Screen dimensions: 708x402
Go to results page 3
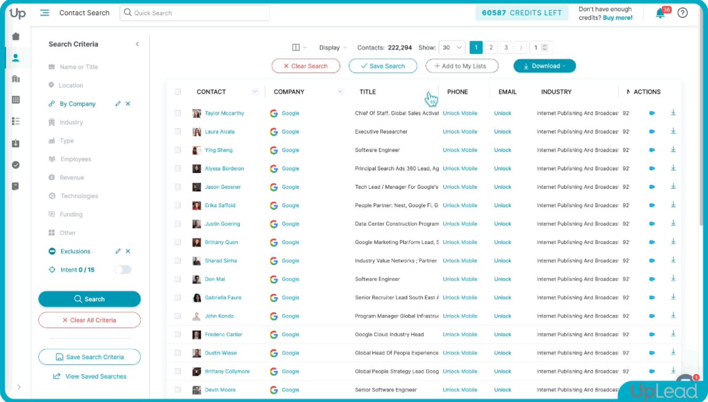506,47
